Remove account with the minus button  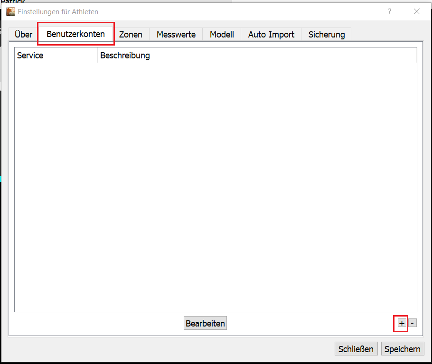413,323
